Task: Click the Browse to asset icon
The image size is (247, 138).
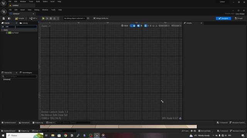Action: pyautogui.click(x=9, y=18)
